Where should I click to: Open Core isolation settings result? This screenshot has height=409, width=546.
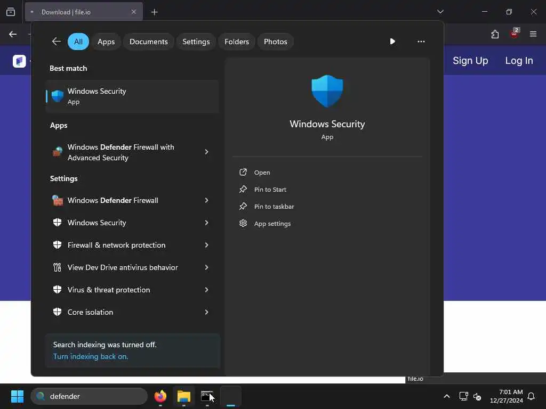click(x=132, y=312)
